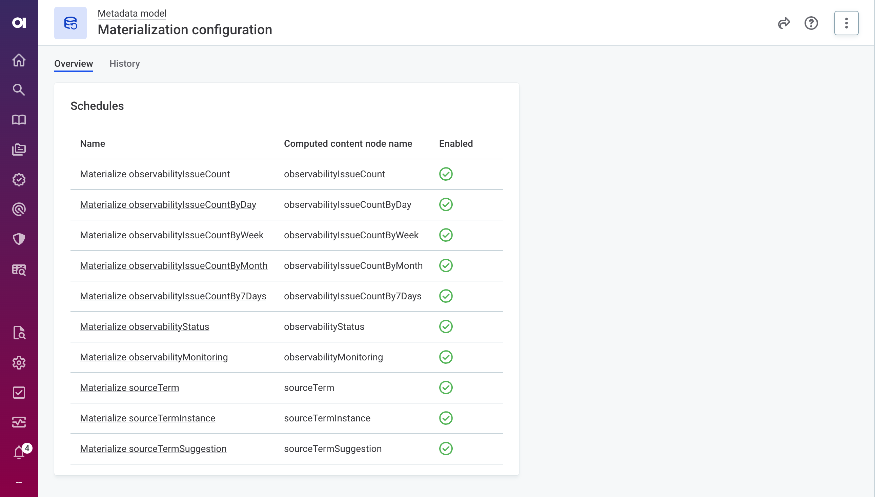Viewport: 875px width, 497px height.
Task: Click the observabilityMonitoring node name cell
Action: 333,357
